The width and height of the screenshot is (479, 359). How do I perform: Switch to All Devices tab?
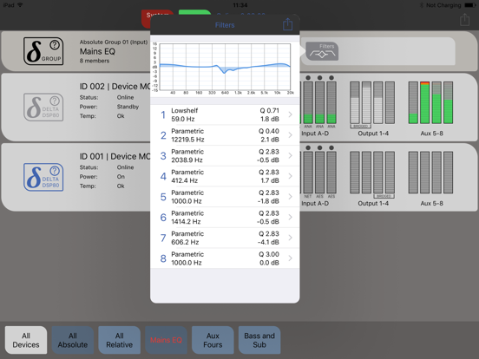[26, 340]
